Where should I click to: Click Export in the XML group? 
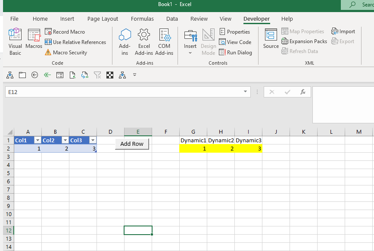click(x=343, y=41)
